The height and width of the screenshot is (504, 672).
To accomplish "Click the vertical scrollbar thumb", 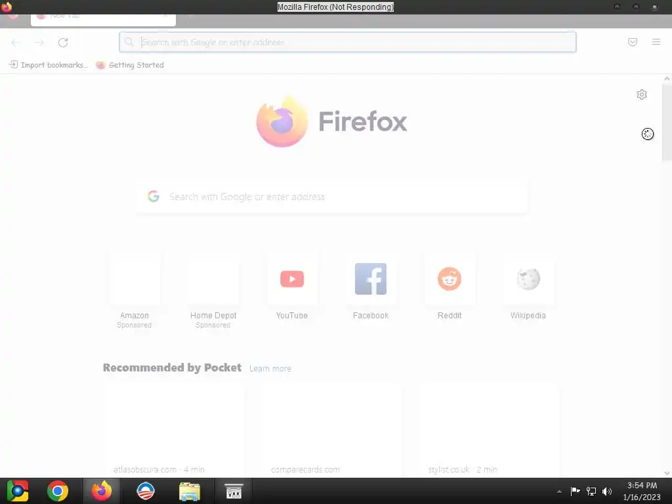I will coord(667,122).
